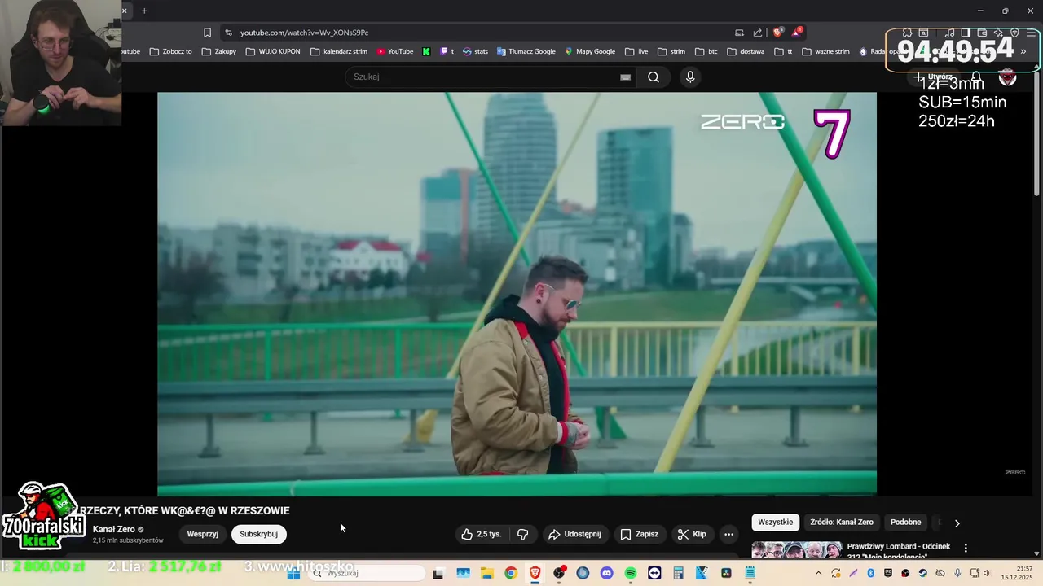
Task: Select Źródło: Kanał Zero chip
Action: pyautogui.click(x=842, y=523)
